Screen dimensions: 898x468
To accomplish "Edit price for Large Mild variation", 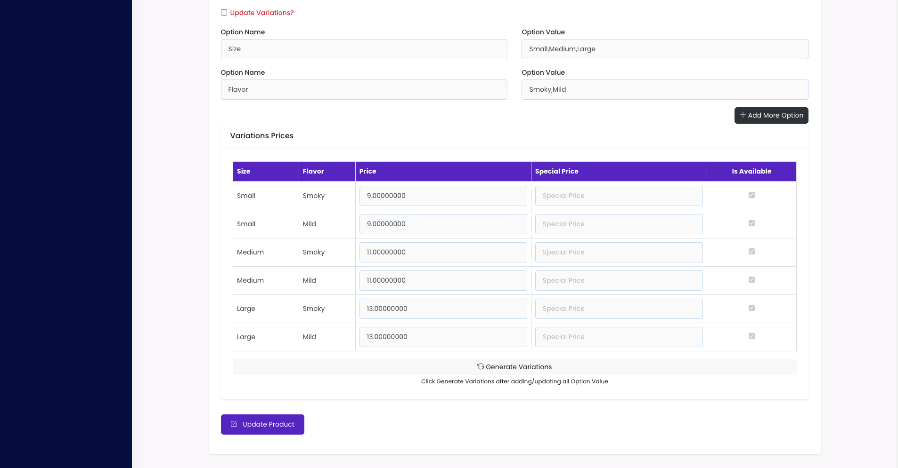I will [x=443, y=337].
